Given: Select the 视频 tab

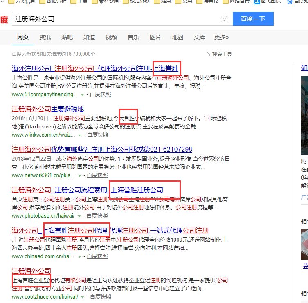Looking at the screenshot, I should [111, 37].
